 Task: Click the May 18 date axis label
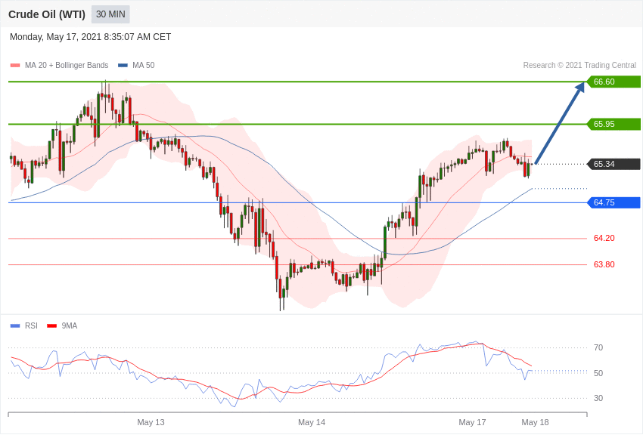point(535,422)
